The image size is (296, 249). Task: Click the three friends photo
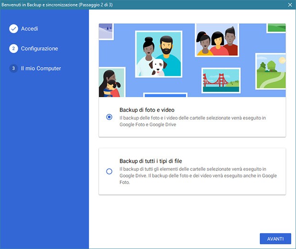tap(217, 40)
